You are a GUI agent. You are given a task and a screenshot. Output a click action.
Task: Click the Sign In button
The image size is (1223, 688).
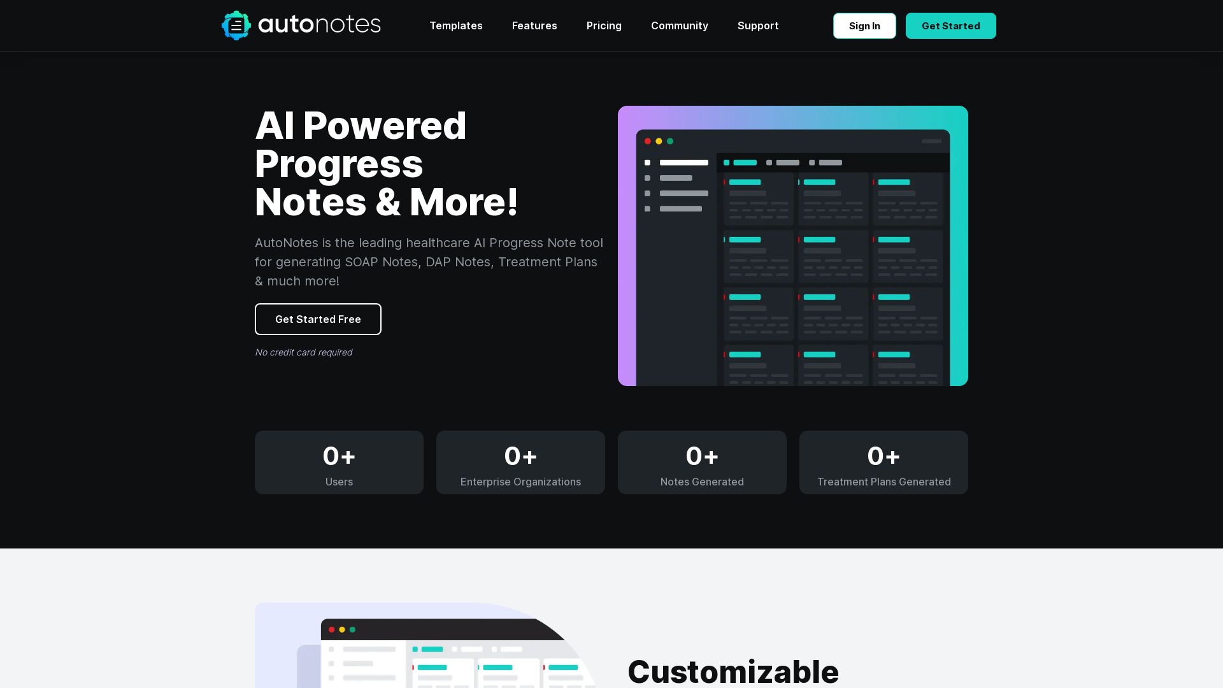(x=864, y=25)
